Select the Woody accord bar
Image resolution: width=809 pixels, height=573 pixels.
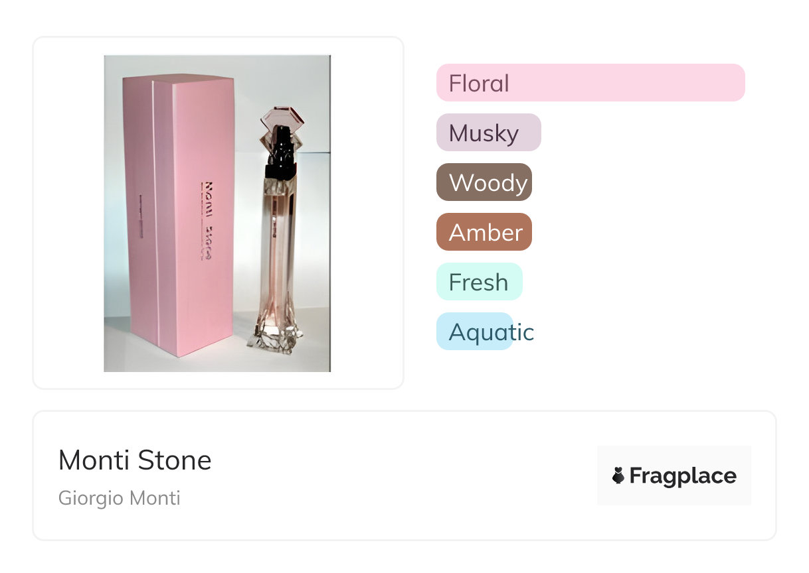[x=484, y=182]
